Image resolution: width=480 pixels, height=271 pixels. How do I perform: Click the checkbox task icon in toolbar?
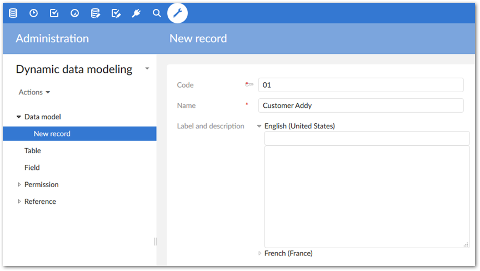tap(54, 13)
